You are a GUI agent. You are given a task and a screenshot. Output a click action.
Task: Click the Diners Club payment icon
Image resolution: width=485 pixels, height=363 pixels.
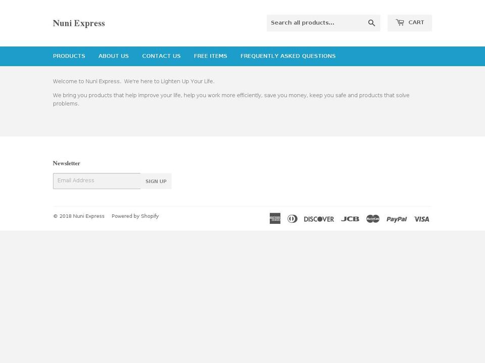tap(293, 219)
